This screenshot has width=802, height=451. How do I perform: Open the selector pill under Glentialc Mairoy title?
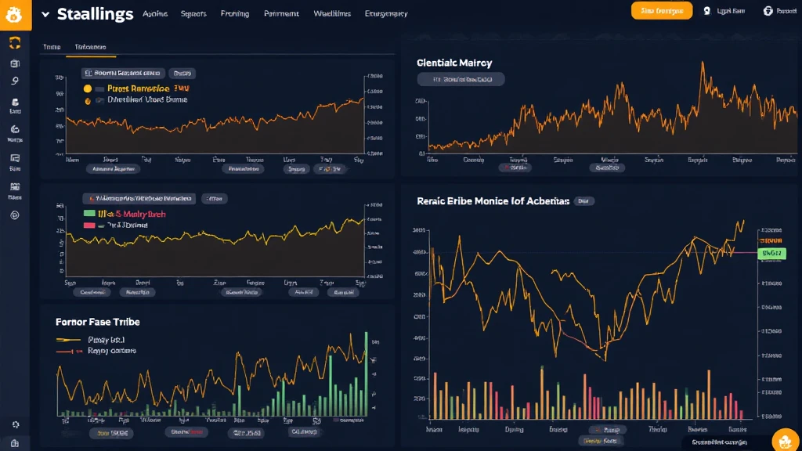[x=461, y=79]
